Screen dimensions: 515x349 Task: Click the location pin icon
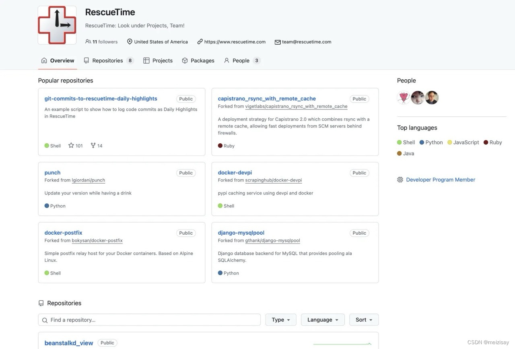click(x=130, y=41)
